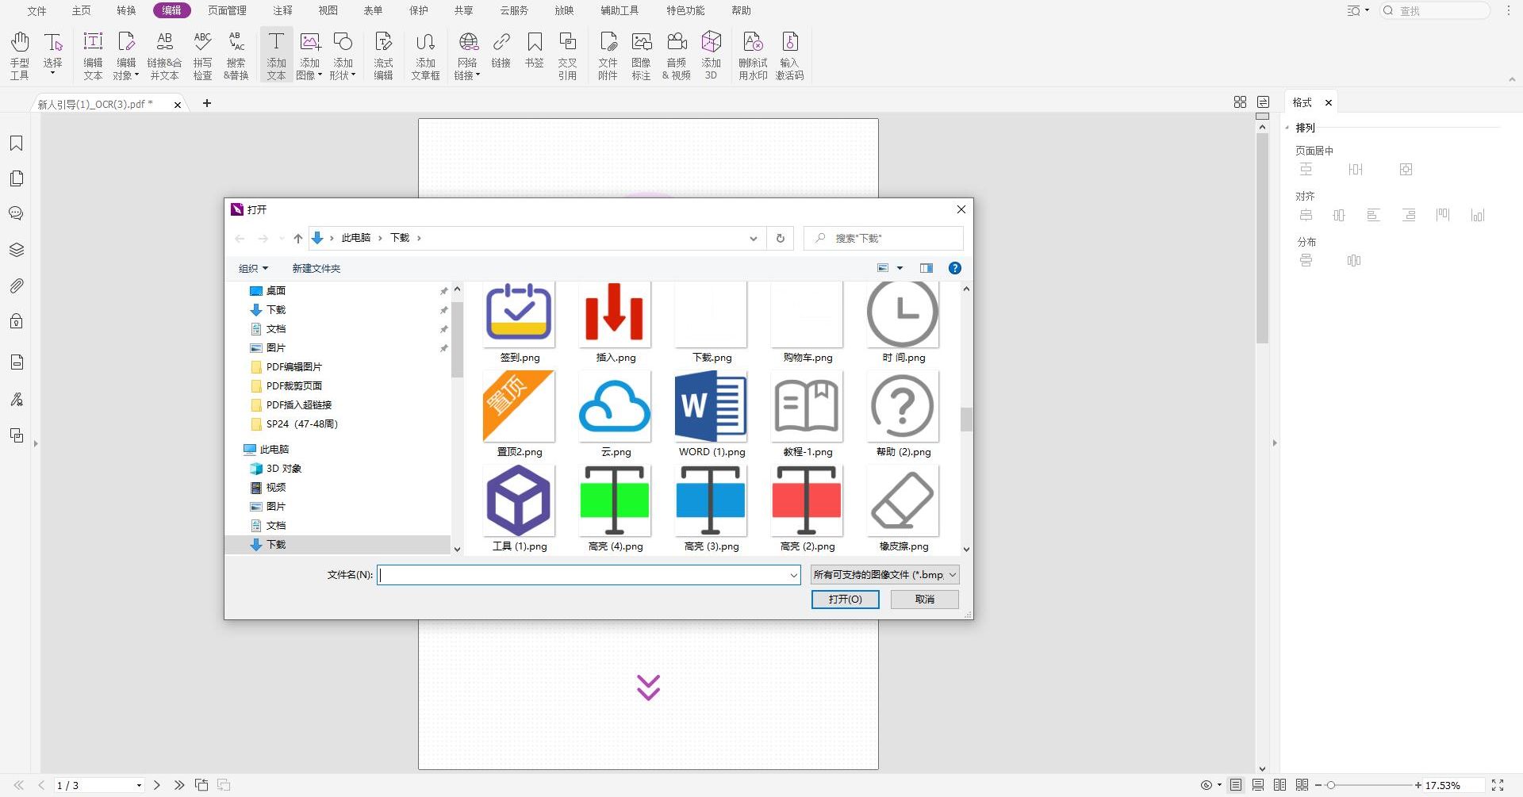Open the attachments panel in the left sidebar
This screenshot has width=1523, height=797.
click(16, 285)
